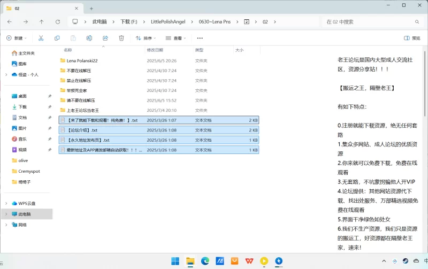Unpin 桌面 from quick access
This screenshot has width=428, height=269.
pyautogui.click(x=50, y=96)
